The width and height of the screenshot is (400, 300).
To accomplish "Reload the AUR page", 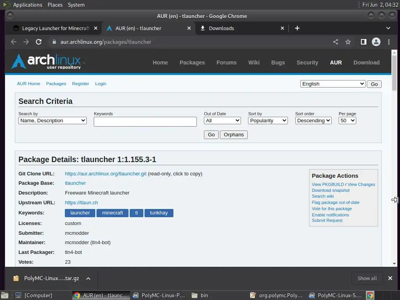I will point(39,42).
